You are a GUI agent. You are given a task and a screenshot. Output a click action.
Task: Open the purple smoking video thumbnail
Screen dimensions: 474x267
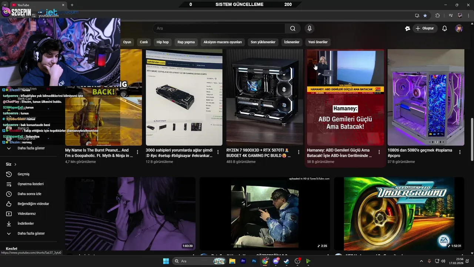[x=130, y=214]
